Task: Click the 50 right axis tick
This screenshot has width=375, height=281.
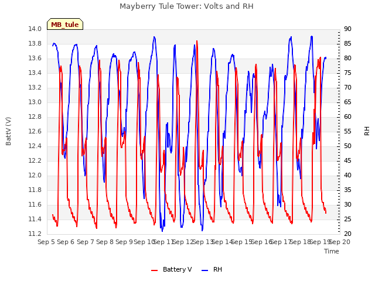Action: click(347, 146)
